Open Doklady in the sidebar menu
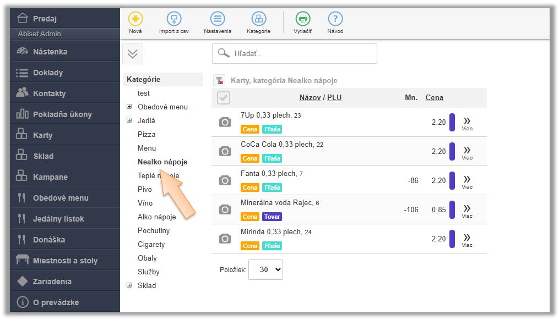Viewport: 559px width, 320px height. click(48, 73)
